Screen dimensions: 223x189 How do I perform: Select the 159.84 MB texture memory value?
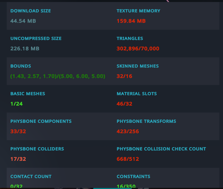pos(131,21)
